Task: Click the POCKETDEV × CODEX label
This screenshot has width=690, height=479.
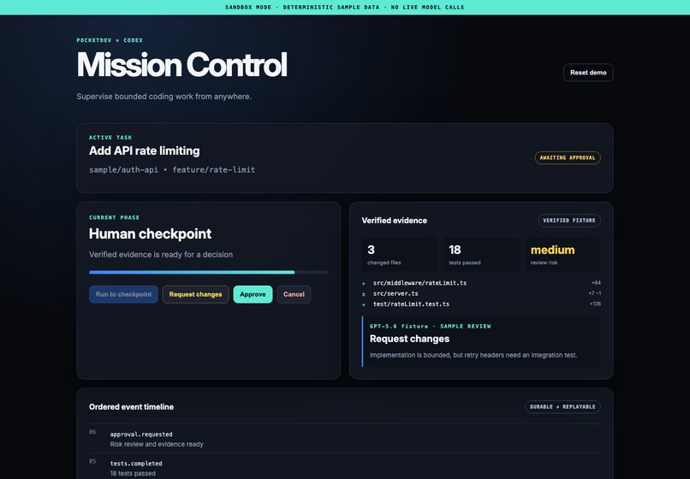Action: point(110,40)
